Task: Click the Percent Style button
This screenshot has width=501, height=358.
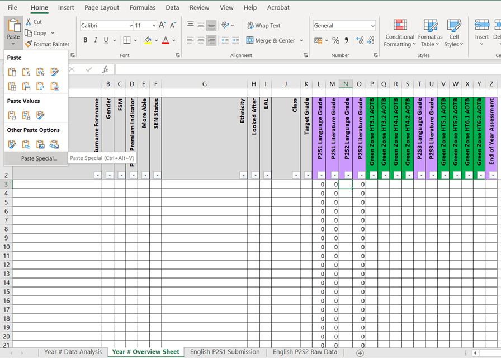Action: click(335, 40)
